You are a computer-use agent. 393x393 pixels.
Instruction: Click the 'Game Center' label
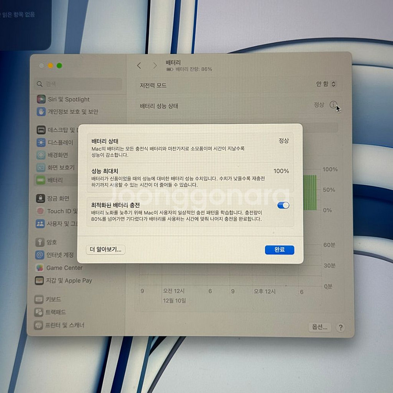(x=64, y=268)
